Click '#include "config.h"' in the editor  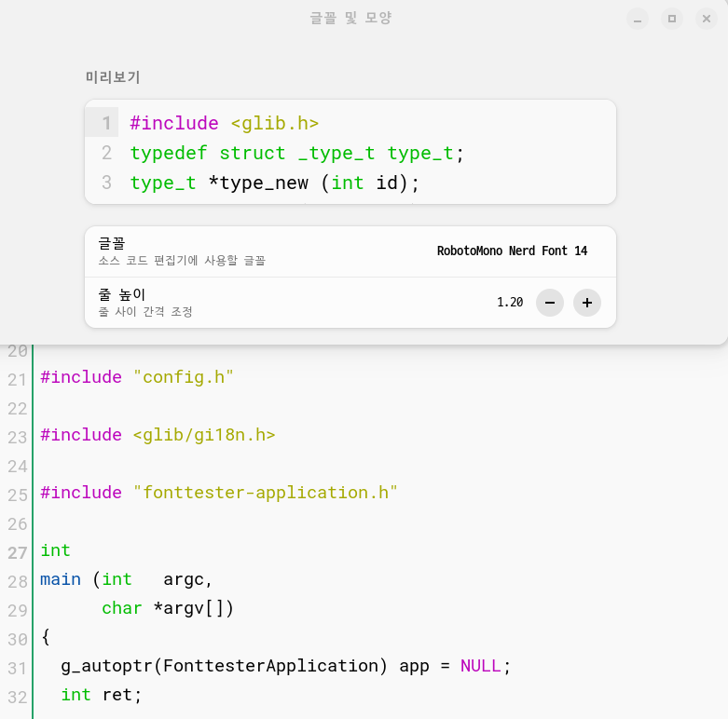click(137, 377)
